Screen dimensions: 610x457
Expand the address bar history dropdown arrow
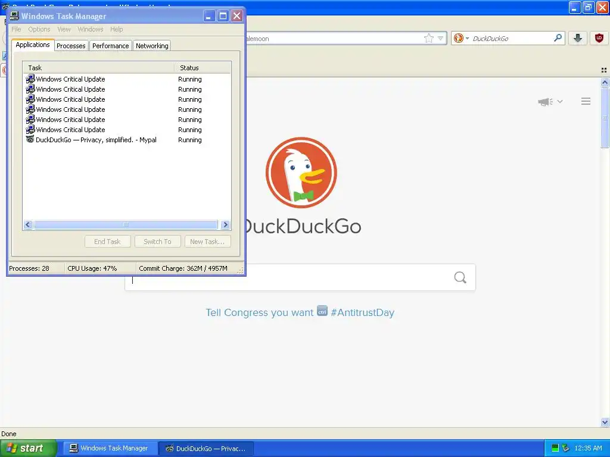coord(441,38)
